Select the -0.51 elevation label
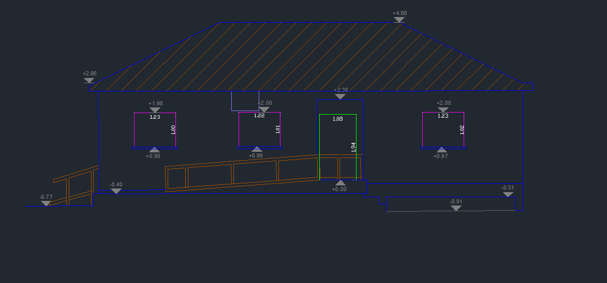The image size is (607, 283). (508, 188)
